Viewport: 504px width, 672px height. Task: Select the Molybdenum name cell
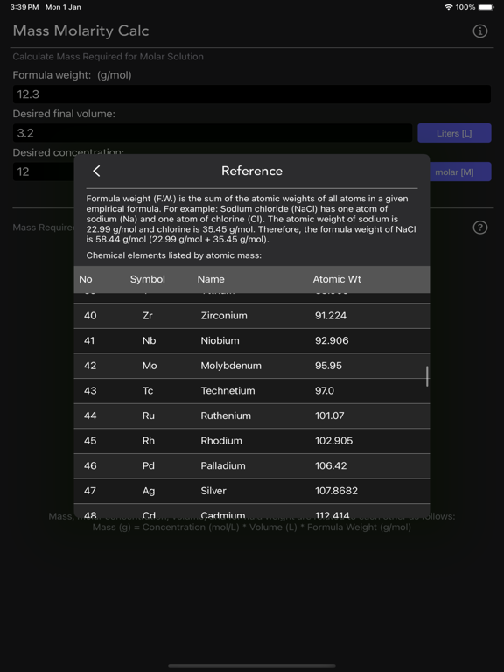pyautogui.click(x=231, y=366)
